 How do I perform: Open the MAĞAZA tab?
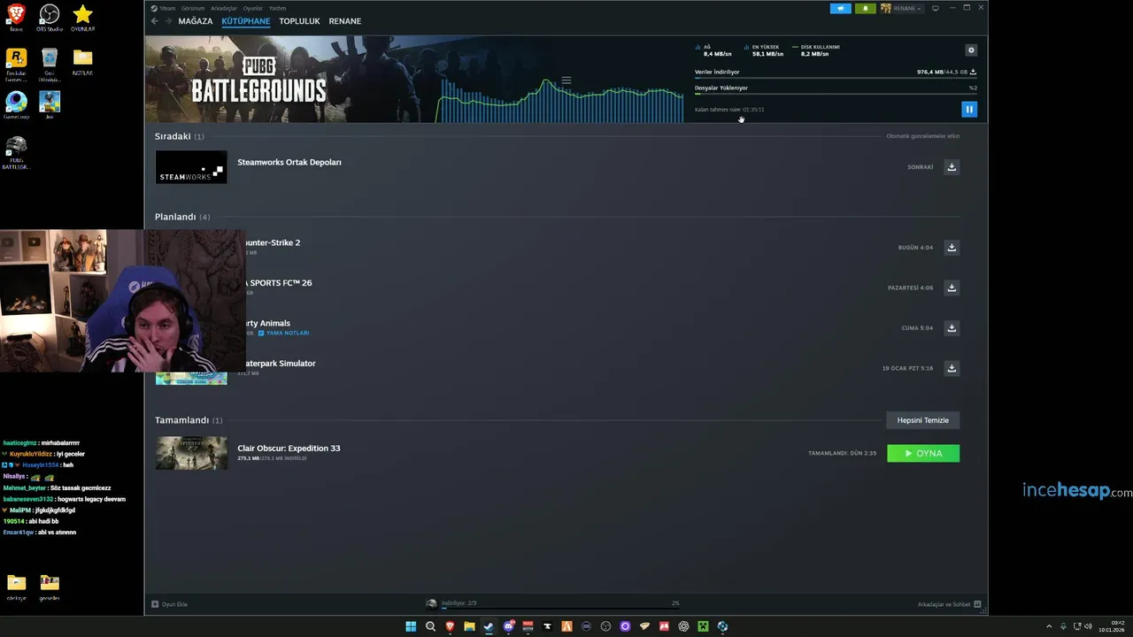coord(196,21)
